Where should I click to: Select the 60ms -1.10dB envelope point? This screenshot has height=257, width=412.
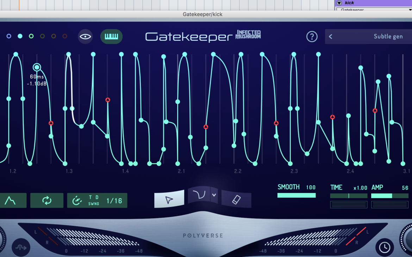37,67
